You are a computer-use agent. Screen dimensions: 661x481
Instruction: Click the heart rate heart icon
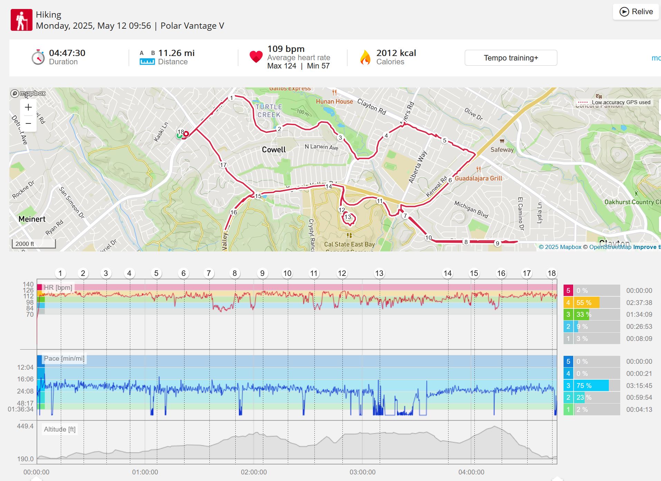256,57
